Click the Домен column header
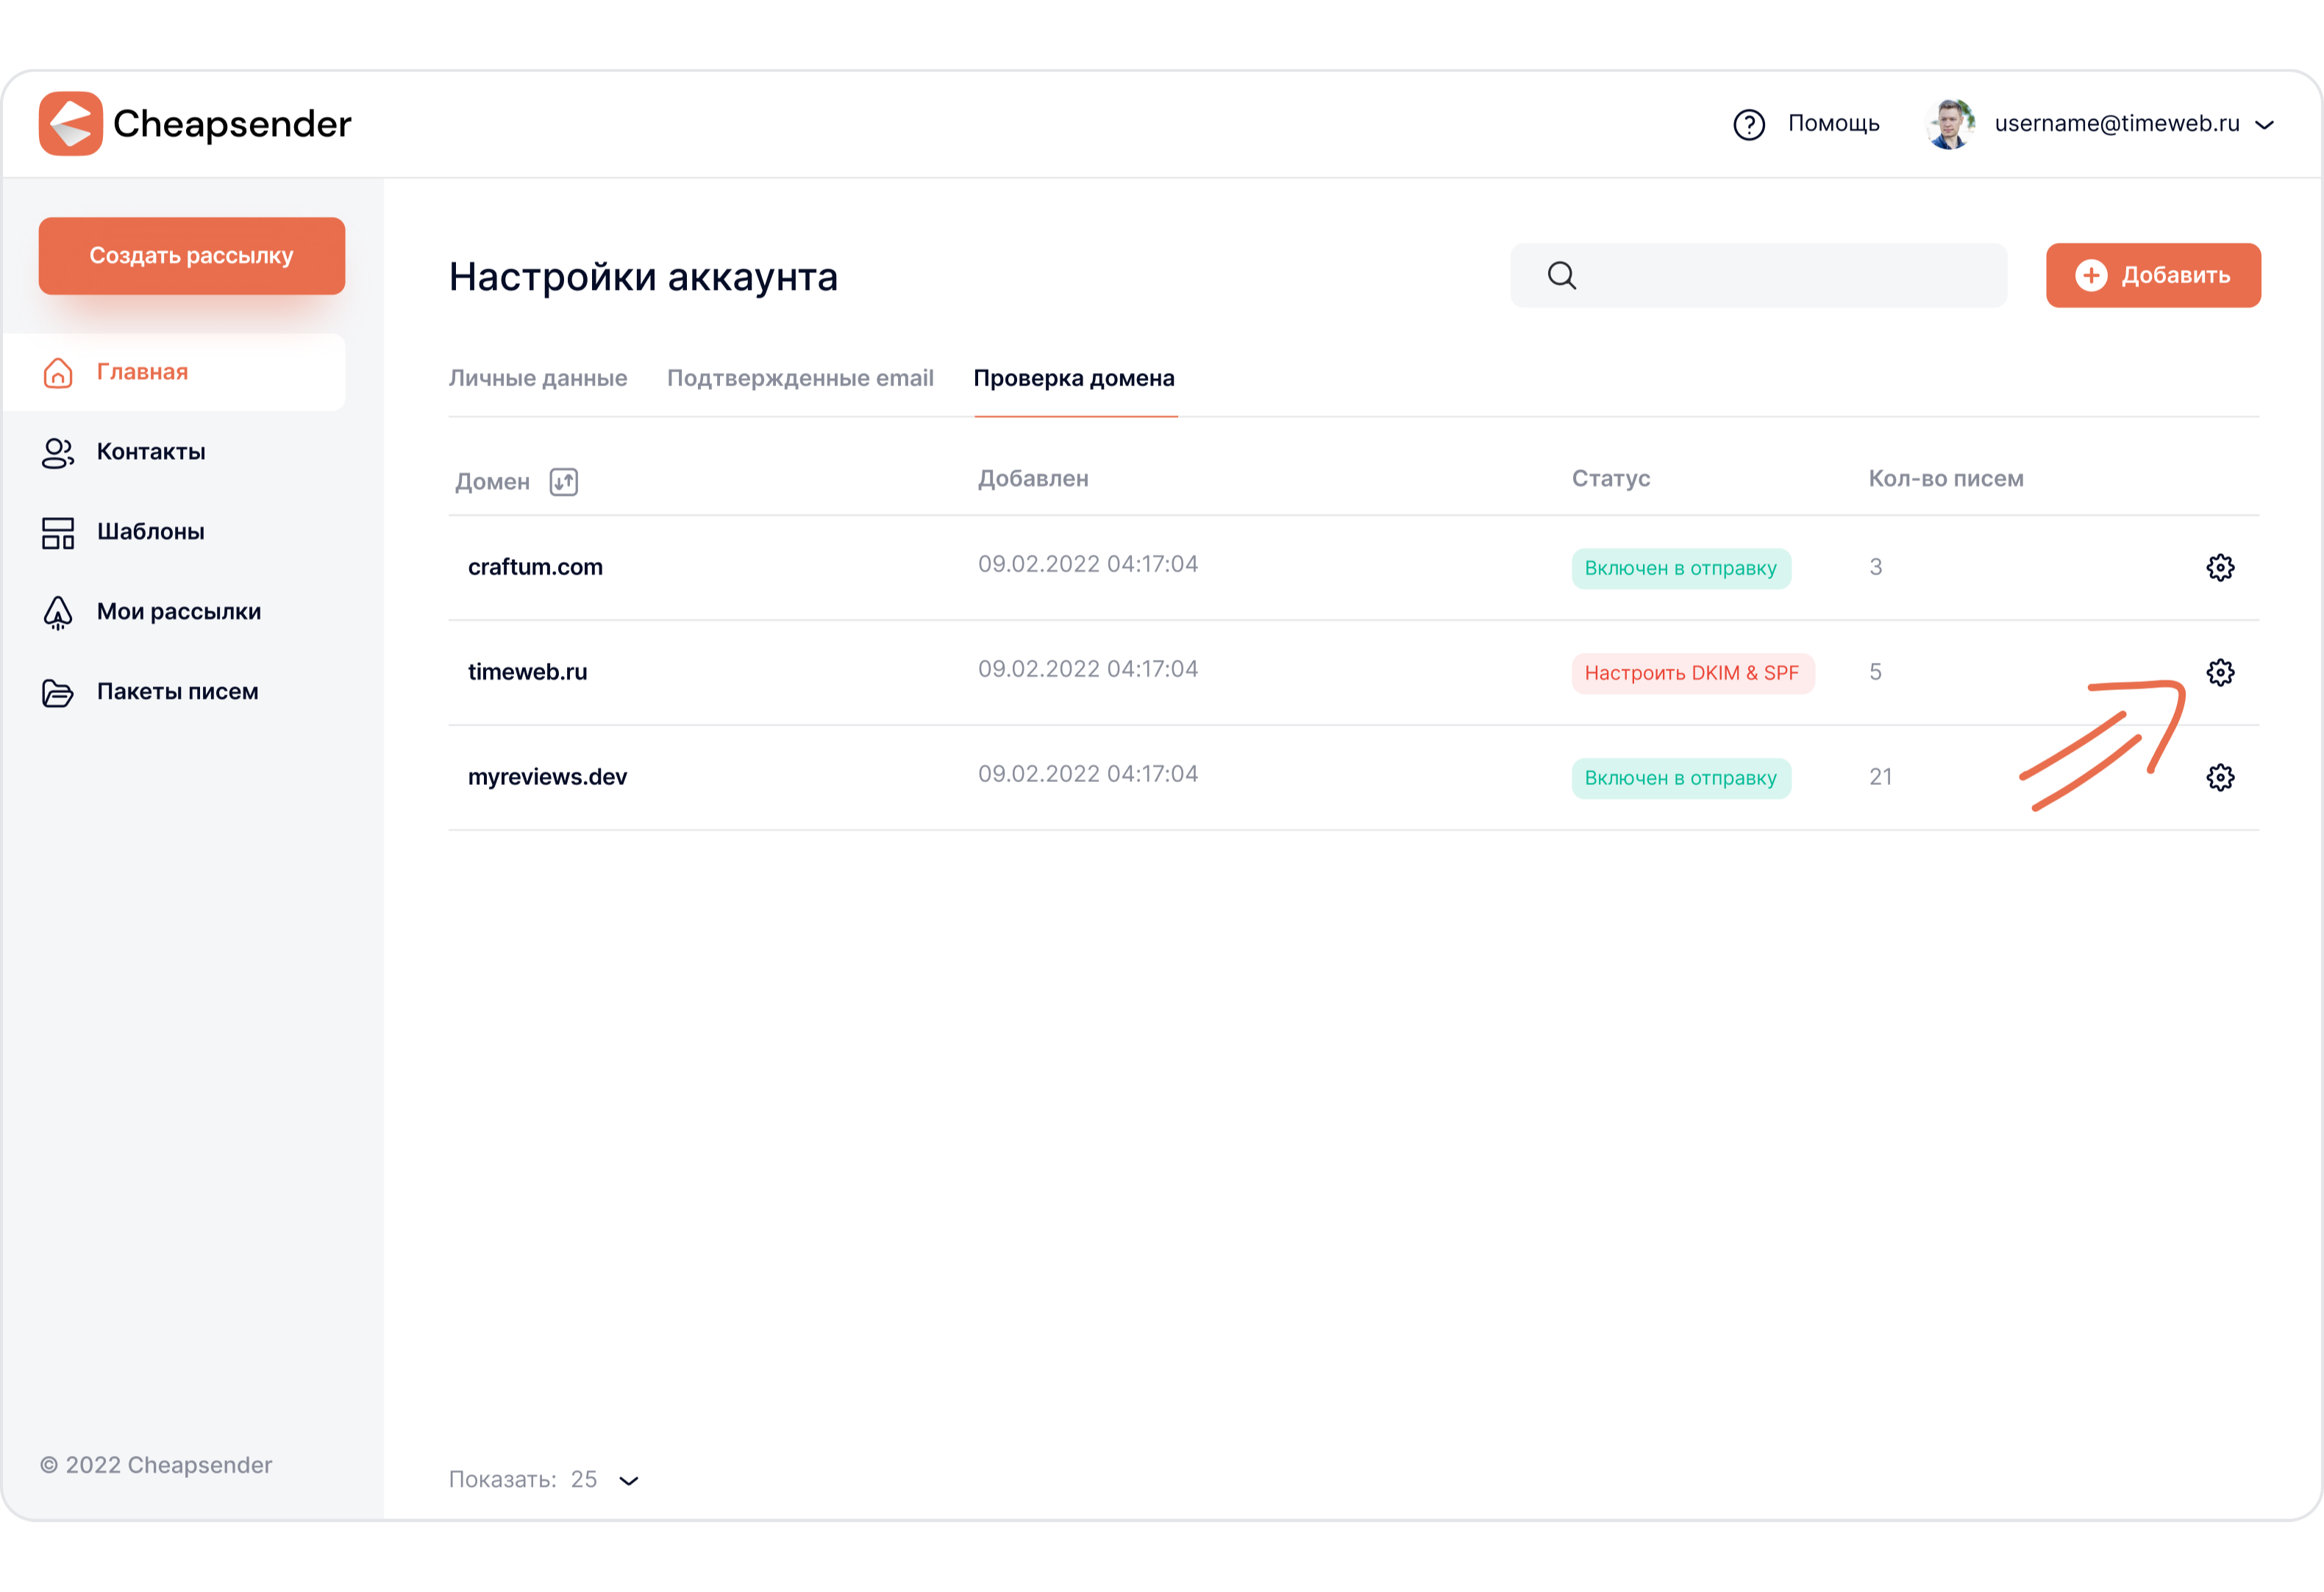The image size is (2324, 1592). [492, 483]
